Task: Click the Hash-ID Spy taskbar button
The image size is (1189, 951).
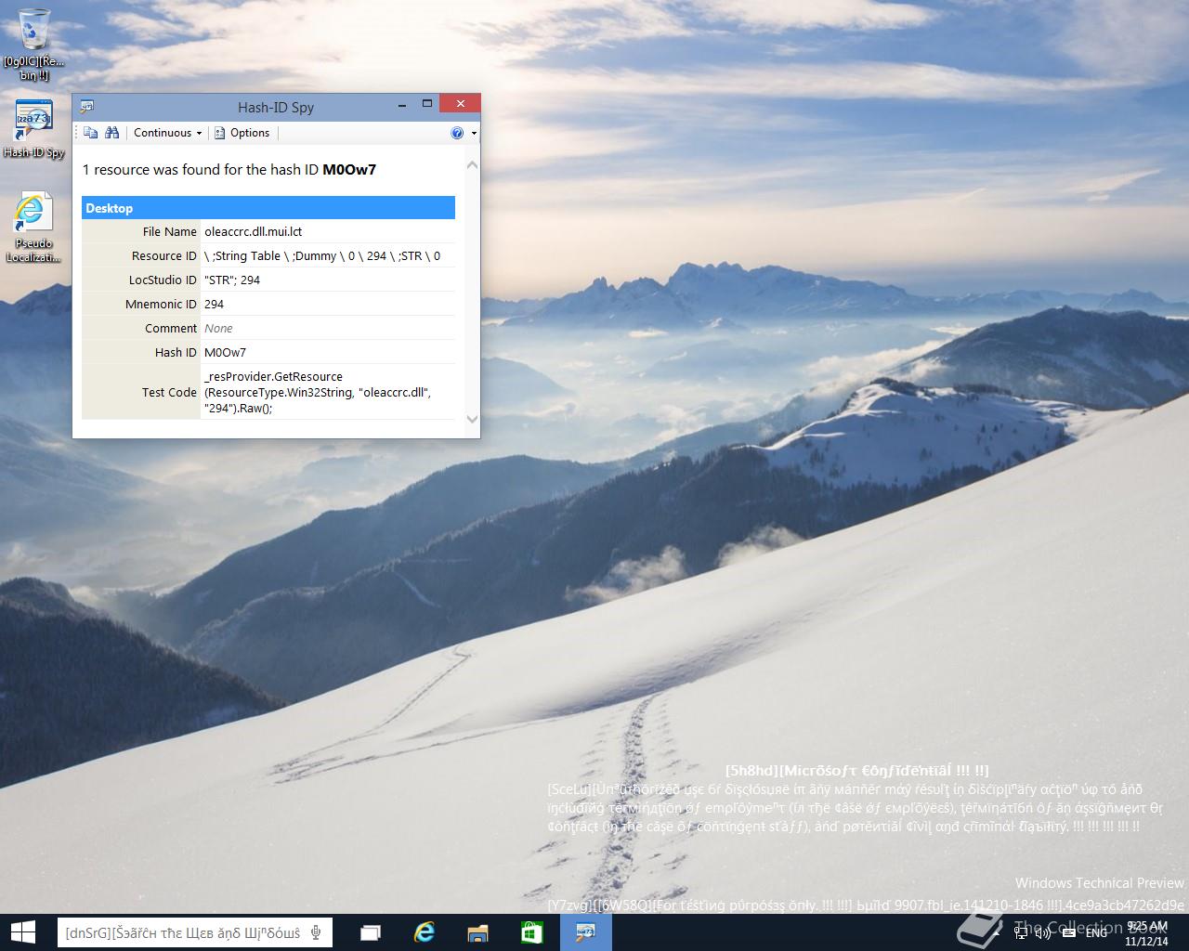Action: pyautogui.click(x=585, y=932)
